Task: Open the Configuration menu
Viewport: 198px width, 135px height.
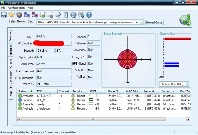Action: click(x=16, y=8)
